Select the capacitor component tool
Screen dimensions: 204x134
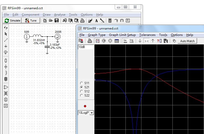pyautogui.click(x=6, y=66)
